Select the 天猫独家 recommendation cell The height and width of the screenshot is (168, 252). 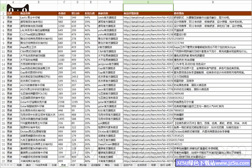tap(213, 30)
